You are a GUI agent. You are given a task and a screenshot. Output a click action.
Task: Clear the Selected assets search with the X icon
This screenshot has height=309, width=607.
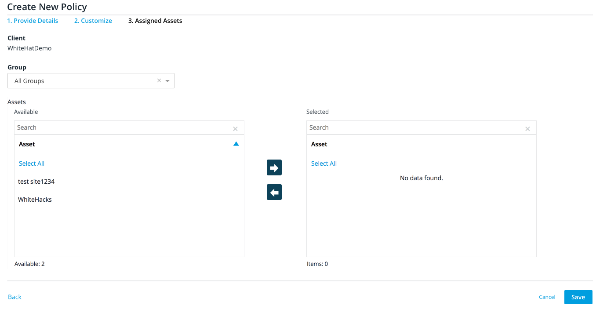tap(527, 129)
